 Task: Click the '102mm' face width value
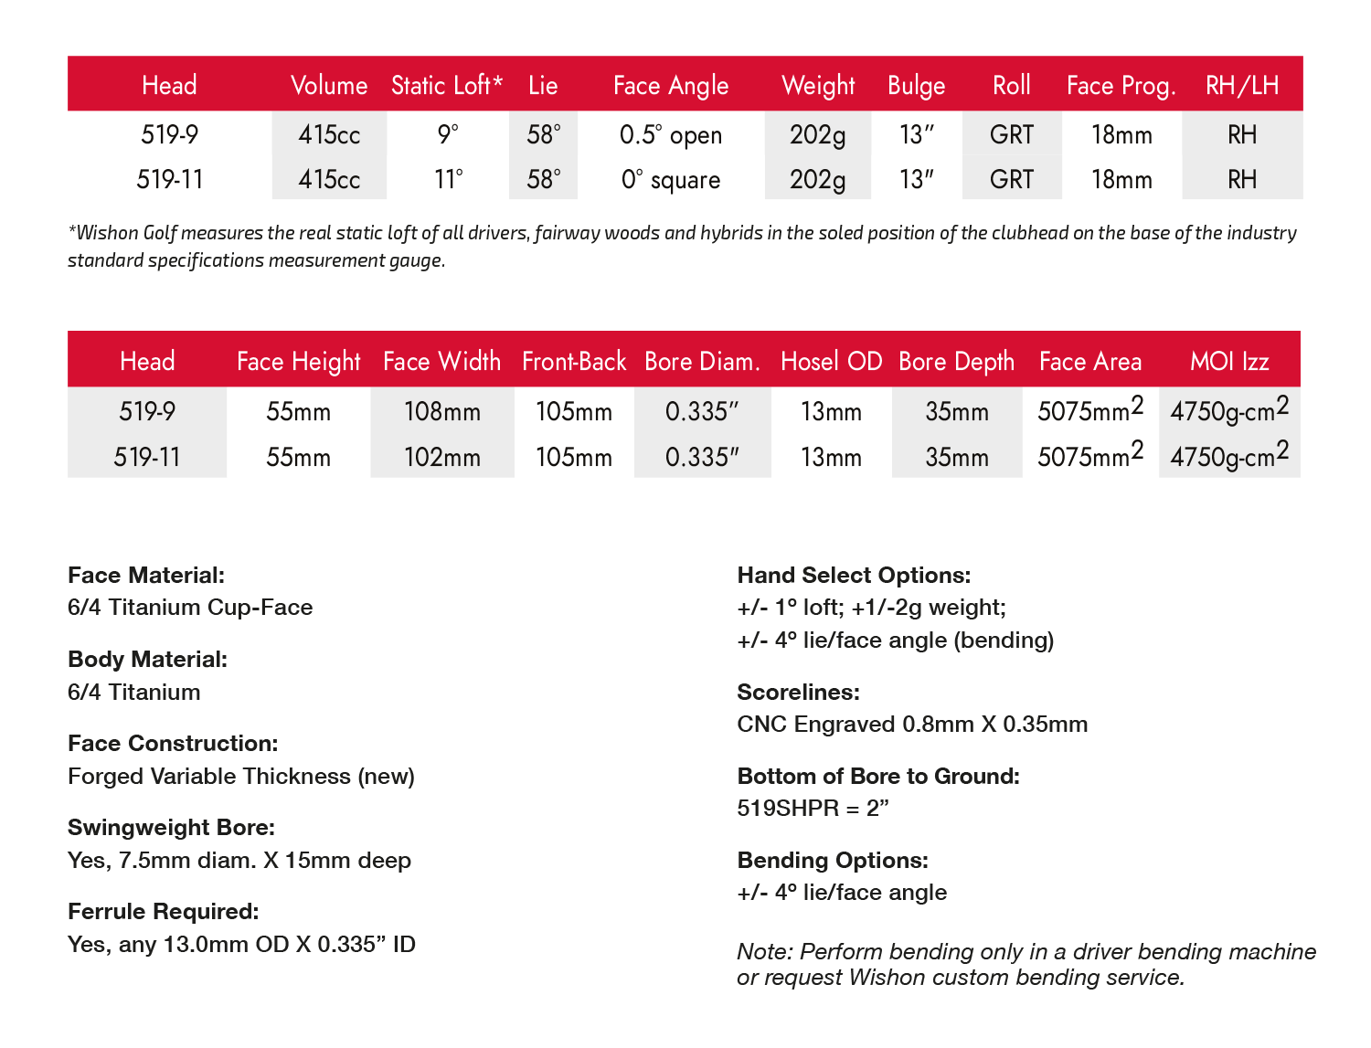pos(442,456)
